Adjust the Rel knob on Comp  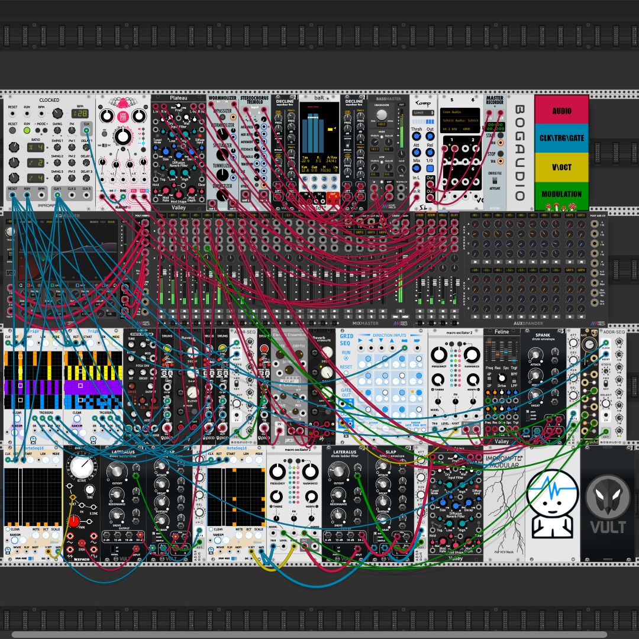click(x=430, y=152)
